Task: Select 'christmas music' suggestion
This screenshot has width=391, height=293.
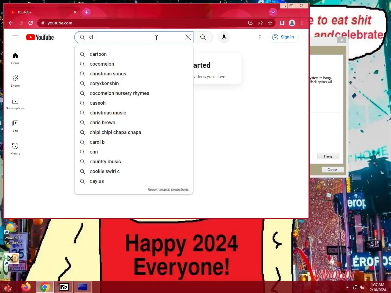Action: [x=134, y=113]
